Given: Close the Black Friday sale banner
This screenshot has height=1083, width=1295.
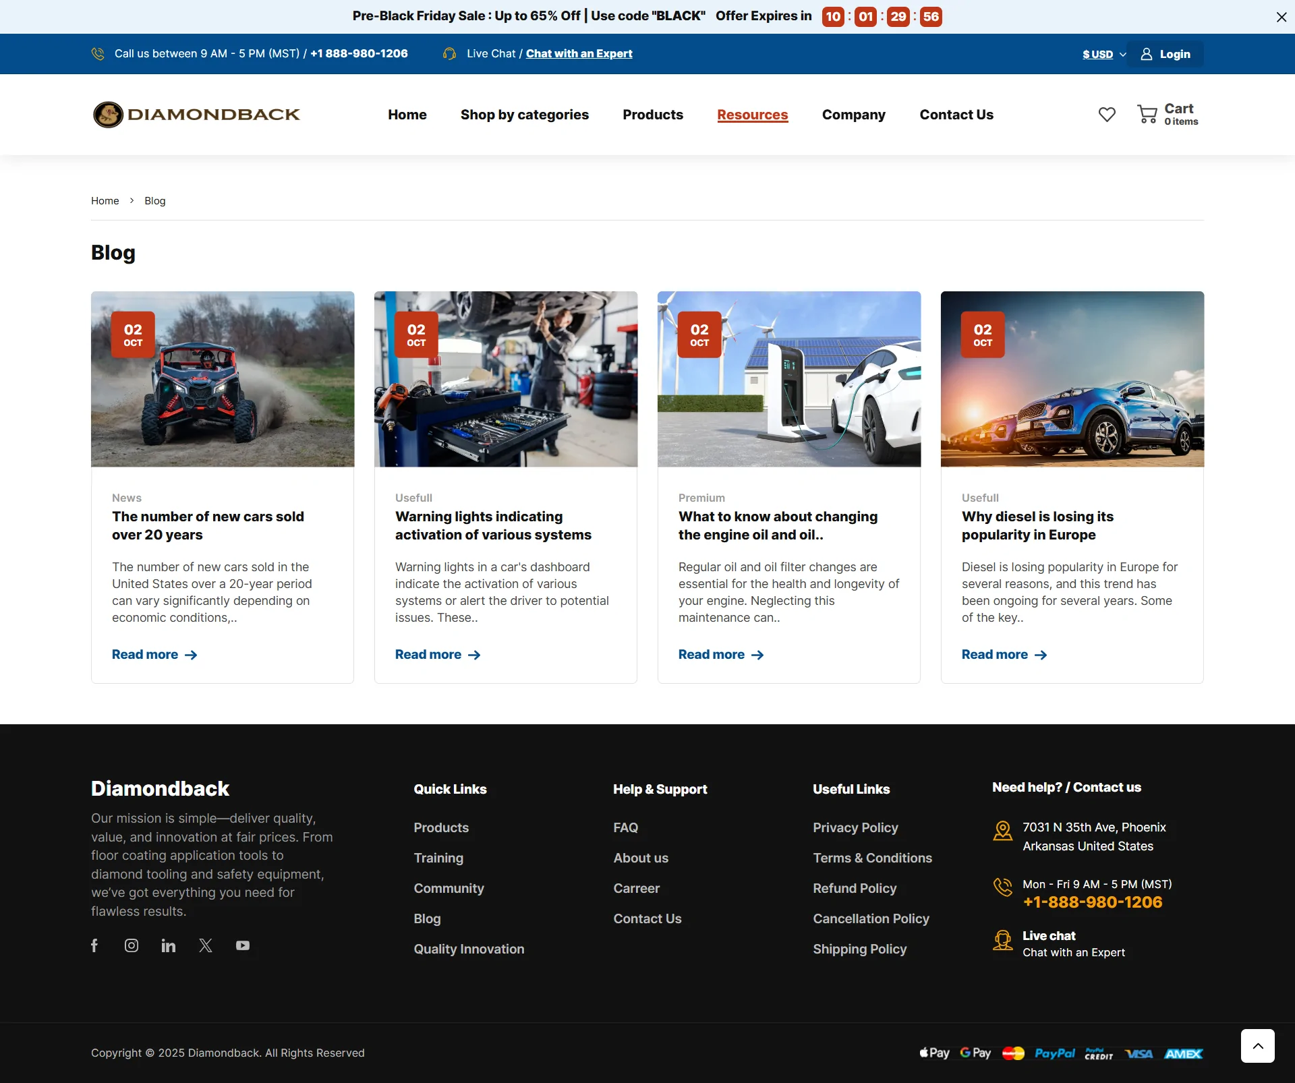Looking at the screenshot, I should click(x=1282, y=17).
